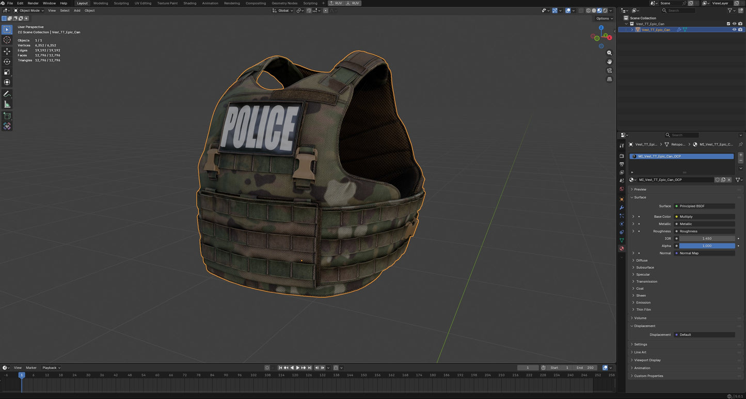This screenshot has height=399, width=746.
Task: Uncheck the Vest_TT_Epic_Can collection checkbox
Action: click(x=728, y=24)
